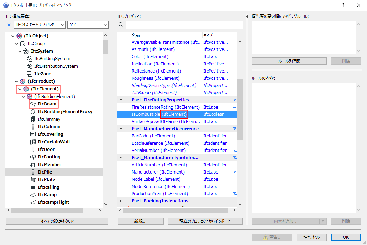Image resolution: width=367 pixels, height=245 pixels.
Task: Collapse the (IfcObject) tree node
Action: point(13,36)
